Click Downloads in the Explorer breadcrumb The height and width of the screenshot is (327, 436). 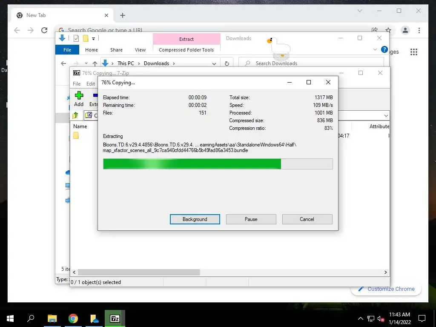(156, 63)
